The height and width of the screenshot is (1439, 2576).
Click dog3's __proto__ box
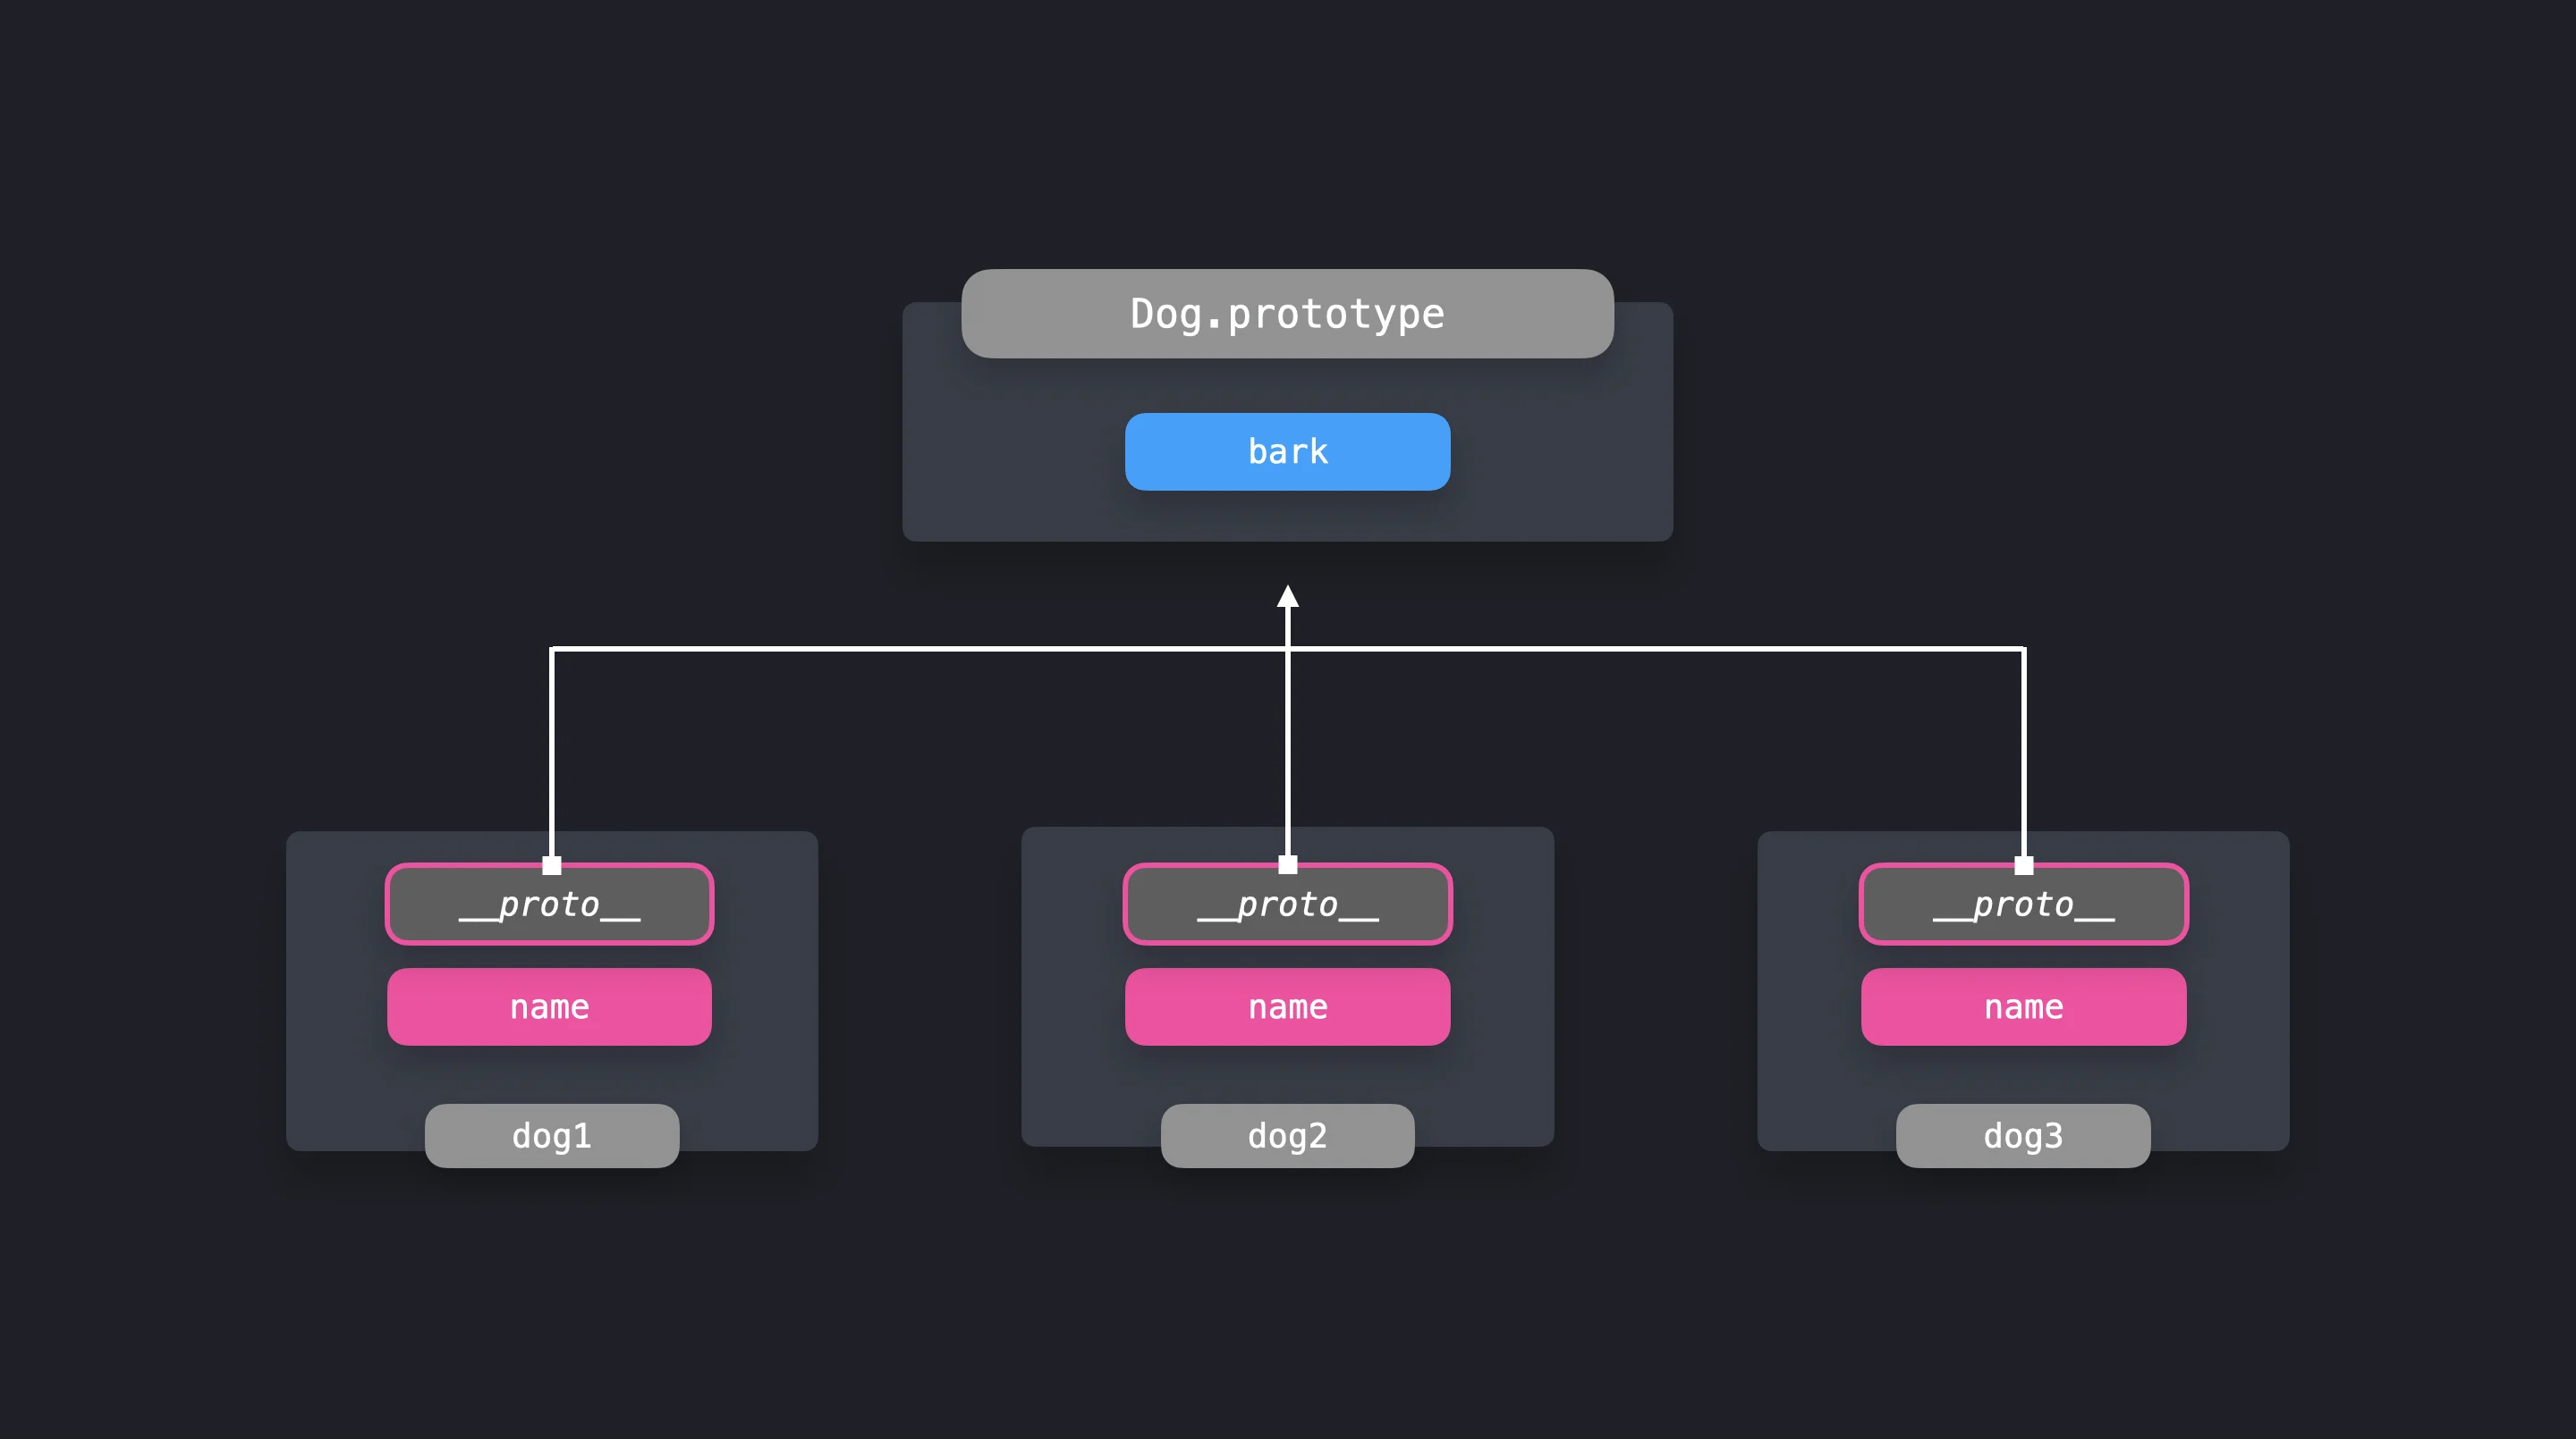point(2023,905)
